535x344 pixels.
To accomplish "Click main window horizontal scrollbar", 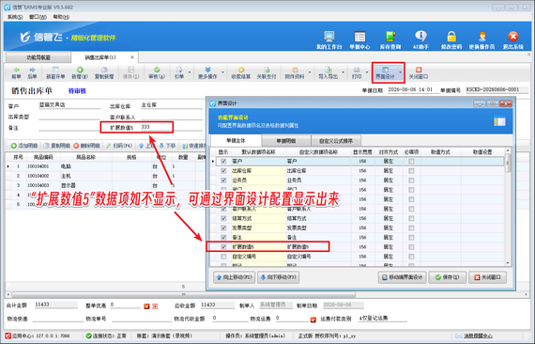I will click(x=184, y=294).
